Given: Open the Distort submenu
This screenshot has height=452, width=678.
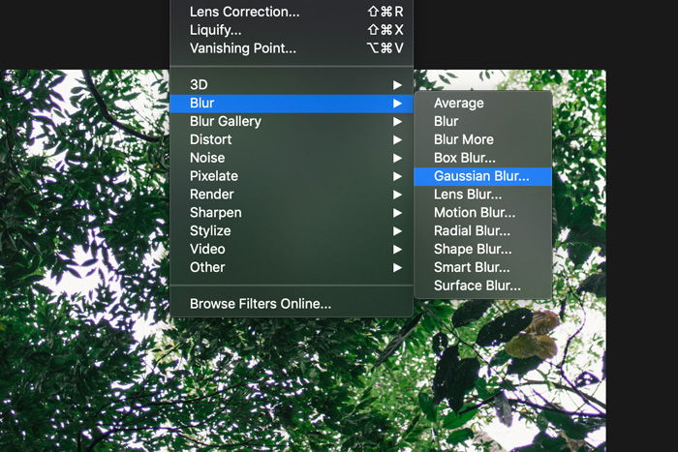Looking at the screenshot, I should click(292, 139).
